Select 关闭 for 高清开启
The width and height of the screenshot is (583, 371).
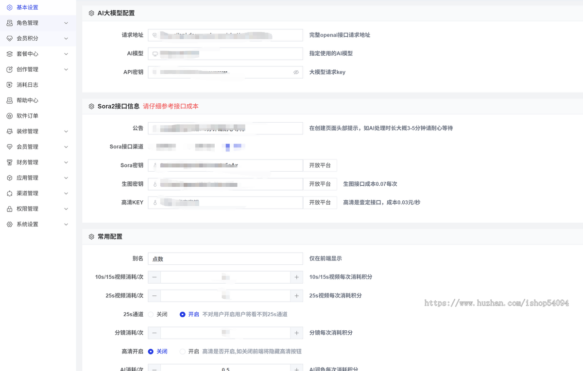(158, 351)
